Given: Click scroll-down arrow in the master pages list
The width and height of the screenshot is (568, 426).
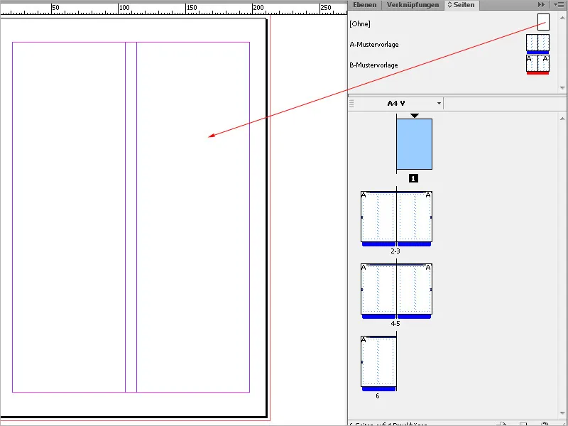Looking at the screenshot, I should point(562,87).
